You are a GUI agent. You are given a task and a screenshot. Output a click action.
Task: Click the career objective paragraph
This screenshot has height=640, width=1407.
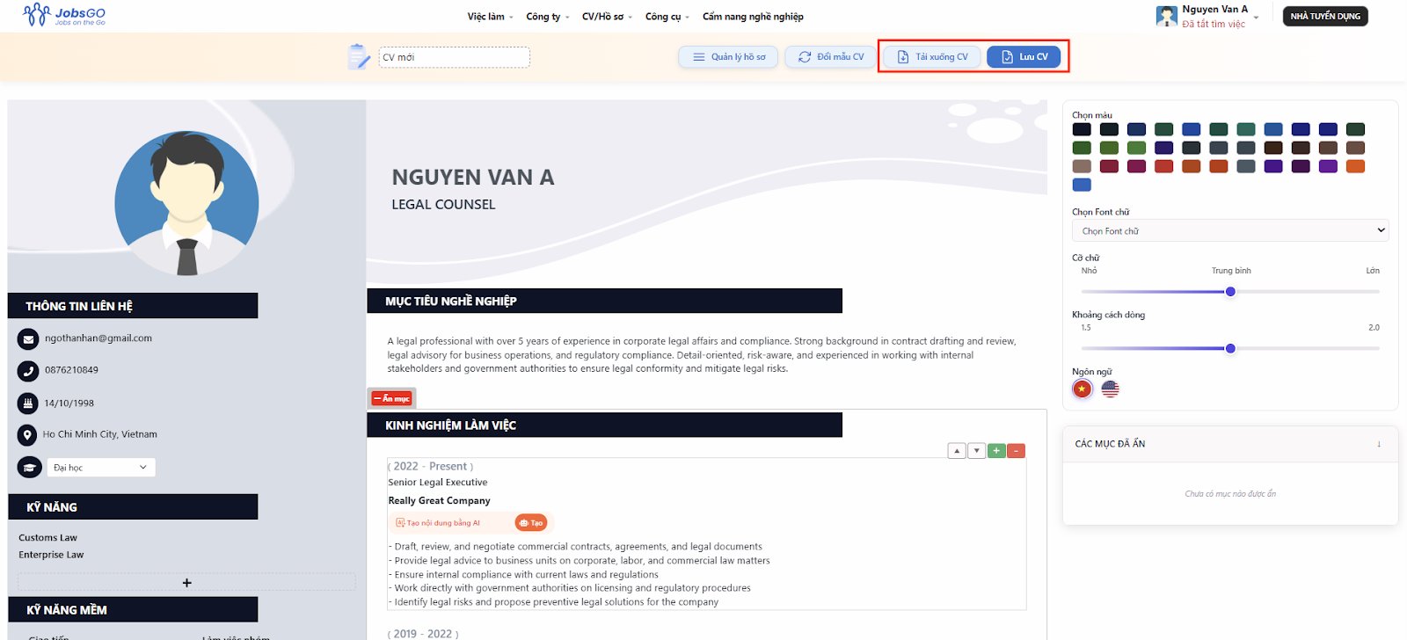coord(702,355)
